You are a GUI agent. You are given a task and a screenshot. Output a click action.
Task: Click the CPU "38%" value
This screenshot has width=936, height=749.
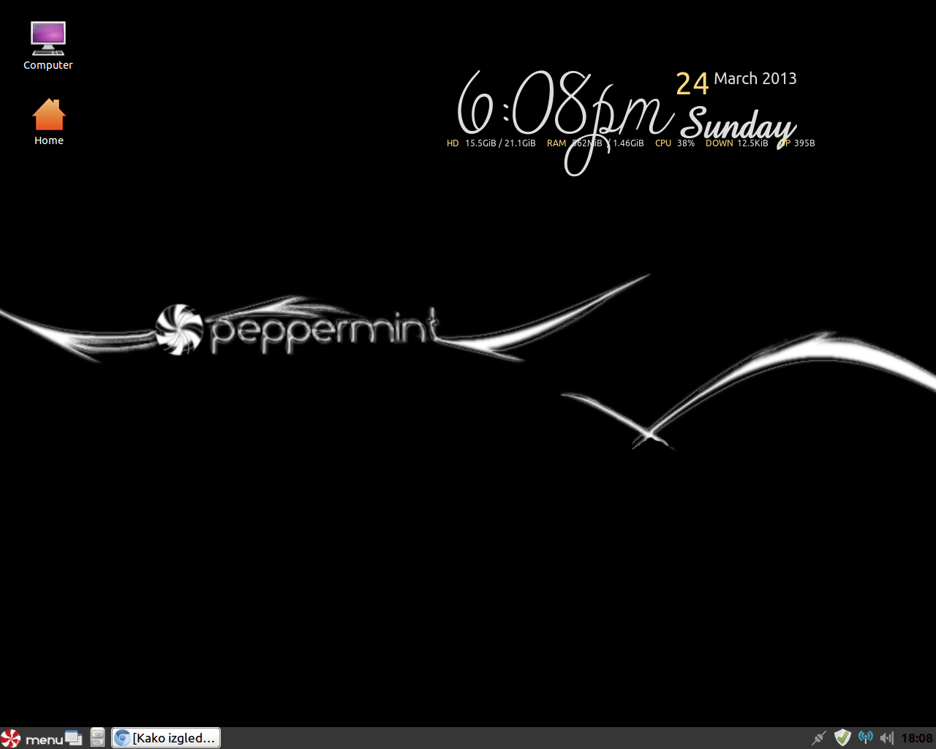pyautogui.click(x=686, y=143)
